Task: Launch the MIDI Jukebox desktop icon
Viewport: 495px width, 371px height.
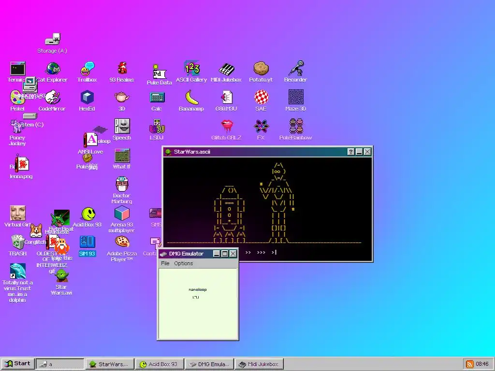Action: click(226, 69)
